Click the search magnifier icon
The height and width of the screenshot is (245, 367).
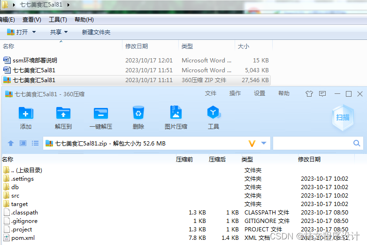[357, 143]
